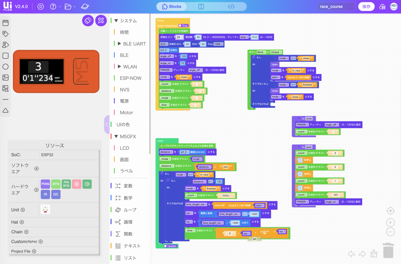Center the workspace with crosshair icon
401x264 pixels.
pyautogui.click(x=390, y=211)
